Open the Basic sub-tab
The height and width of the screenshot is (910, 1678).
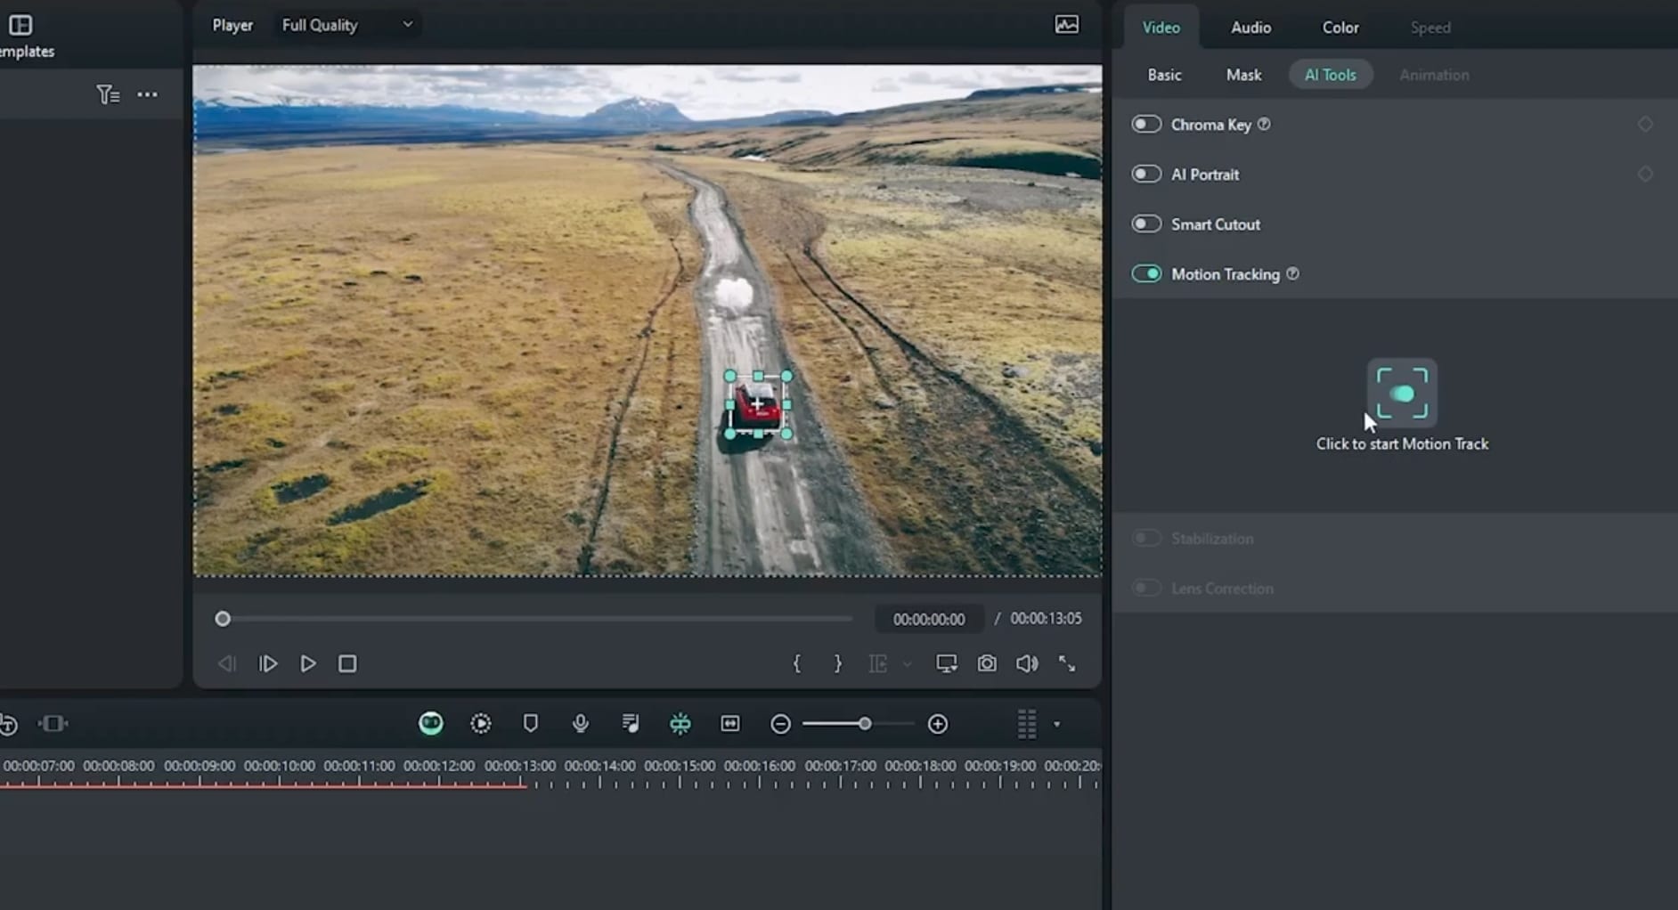pyautogui.click(x=1164, y=75)
